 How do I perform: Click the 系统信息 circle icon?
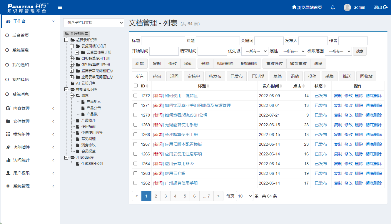point(7,50)
